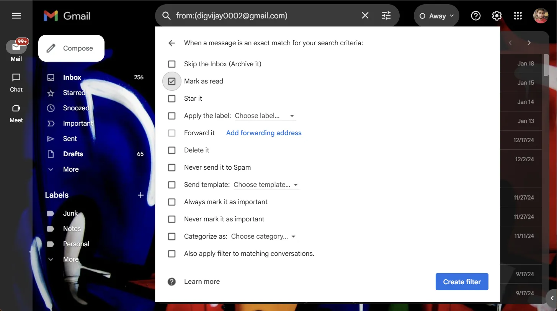The height and width of the screenshot is (311, 557).
Task: Click the Create filter button
Action: 462,282
